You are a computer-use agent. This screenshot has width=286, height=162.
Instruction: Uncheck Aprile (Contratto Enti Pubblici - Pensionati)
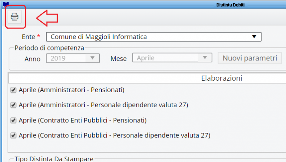13,120
